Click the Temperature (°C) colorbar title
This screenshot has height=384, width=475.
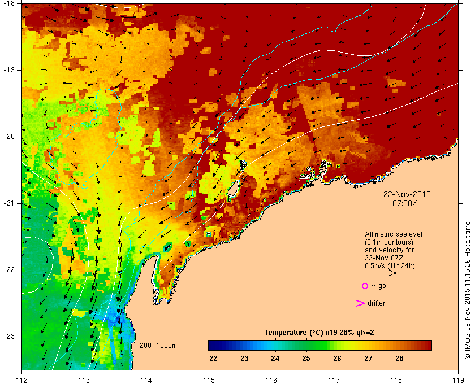pyautogui.click(x=319, y=332)
